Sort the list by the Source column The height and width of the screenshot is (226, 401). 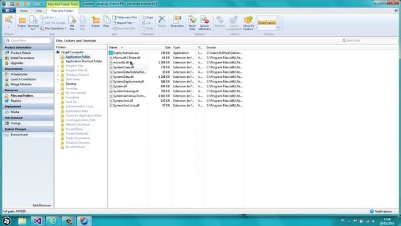click(x=224, y=48)
